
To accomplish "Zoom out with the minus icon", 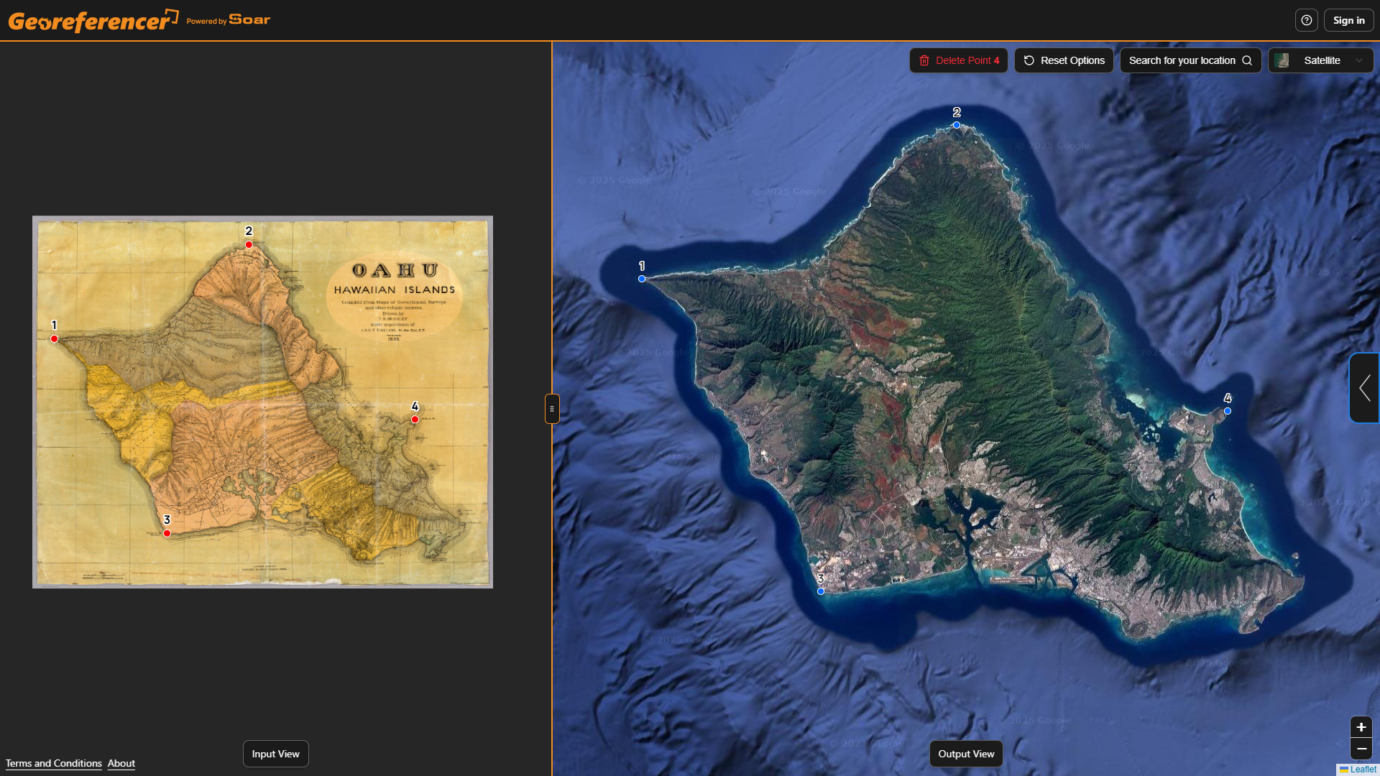I will click(x=1361, y=749).
